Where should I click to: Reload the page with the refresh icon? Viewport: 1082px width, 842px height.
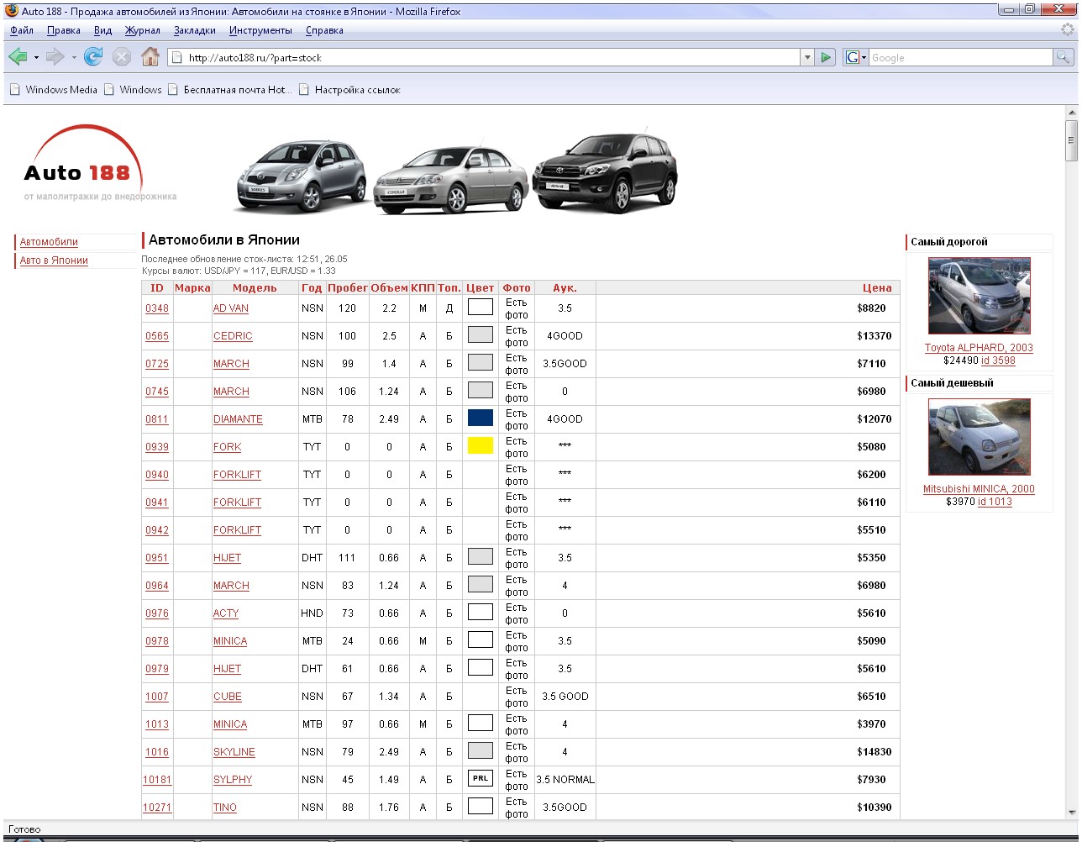click(93, 57)
